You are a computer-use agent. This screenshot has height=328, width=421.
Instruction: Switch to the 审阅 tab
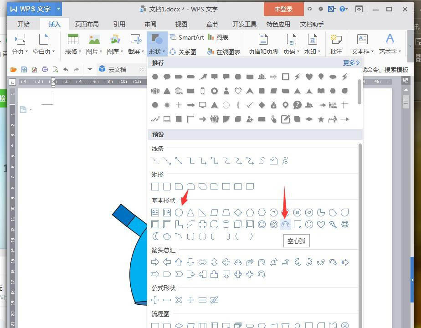click(150, 24)
